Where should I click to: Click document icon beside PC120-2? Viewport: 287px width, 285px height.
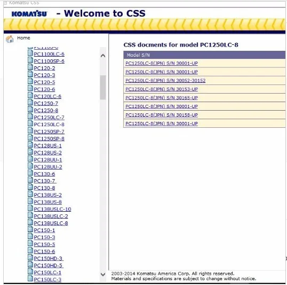click(x=30, y=67)
